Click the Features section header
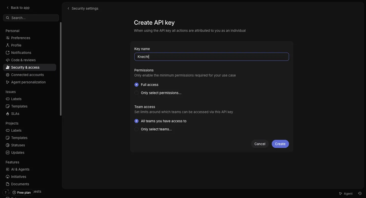Screen dimensions: 366x198 [12, 162]
